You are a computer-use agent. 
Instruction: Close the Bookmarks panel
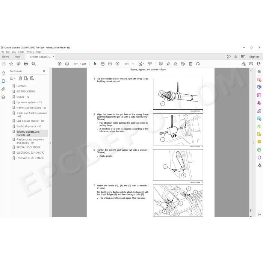click(x=44, y=71)
